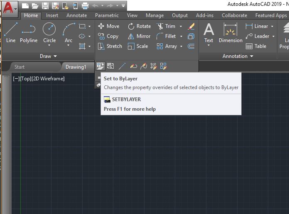Open from Web & Mobile icon
Screen dimensions: 289x214
click(x=65, y=6)
